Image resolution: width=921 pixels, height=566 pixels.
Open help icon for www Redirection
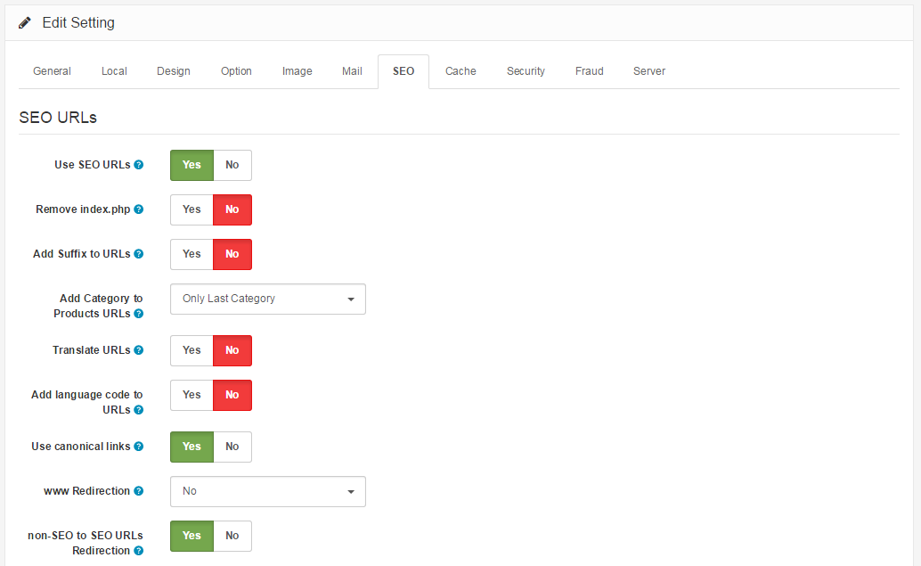(x=139, y=491)
